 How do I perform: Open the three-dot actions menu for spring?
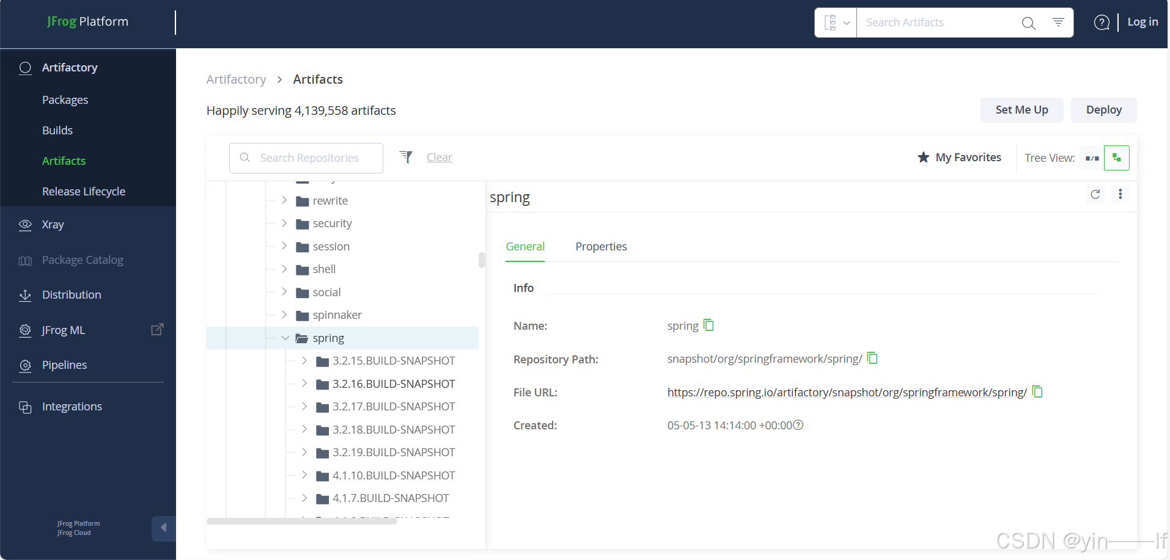tap(1120, 194)
